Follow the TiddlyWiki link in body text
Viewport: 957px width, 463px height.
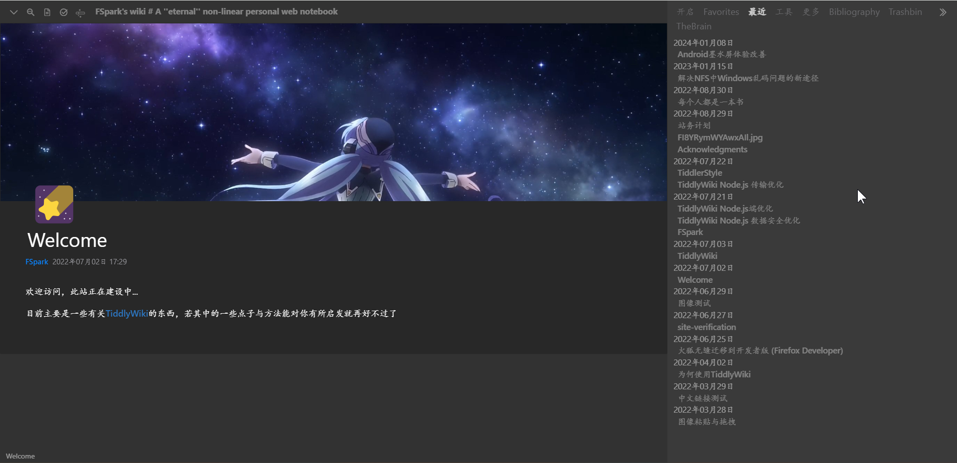[127, 314]
